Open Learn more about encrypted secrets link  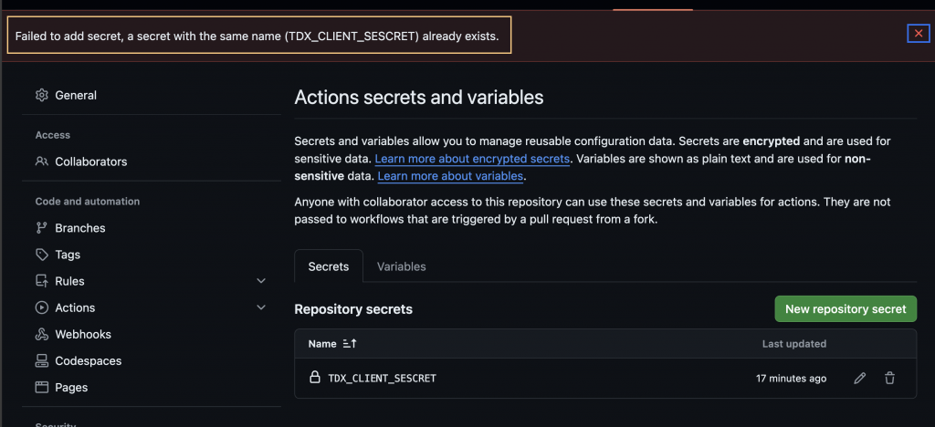coord(472,159)
